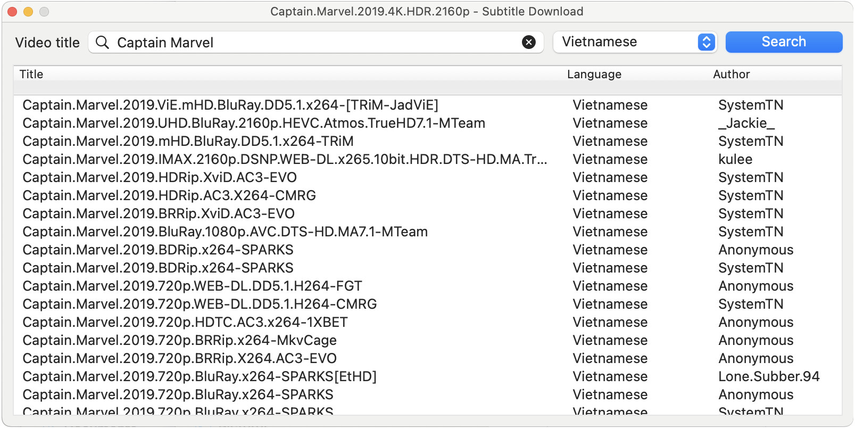
Task: Sort results by the Title column
Action: click(x=31, y=75)
